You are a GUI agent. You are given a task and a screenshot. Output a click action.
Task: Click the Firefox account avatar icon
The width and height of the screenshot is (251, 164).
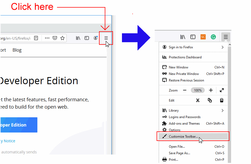(x=95, y=38)
